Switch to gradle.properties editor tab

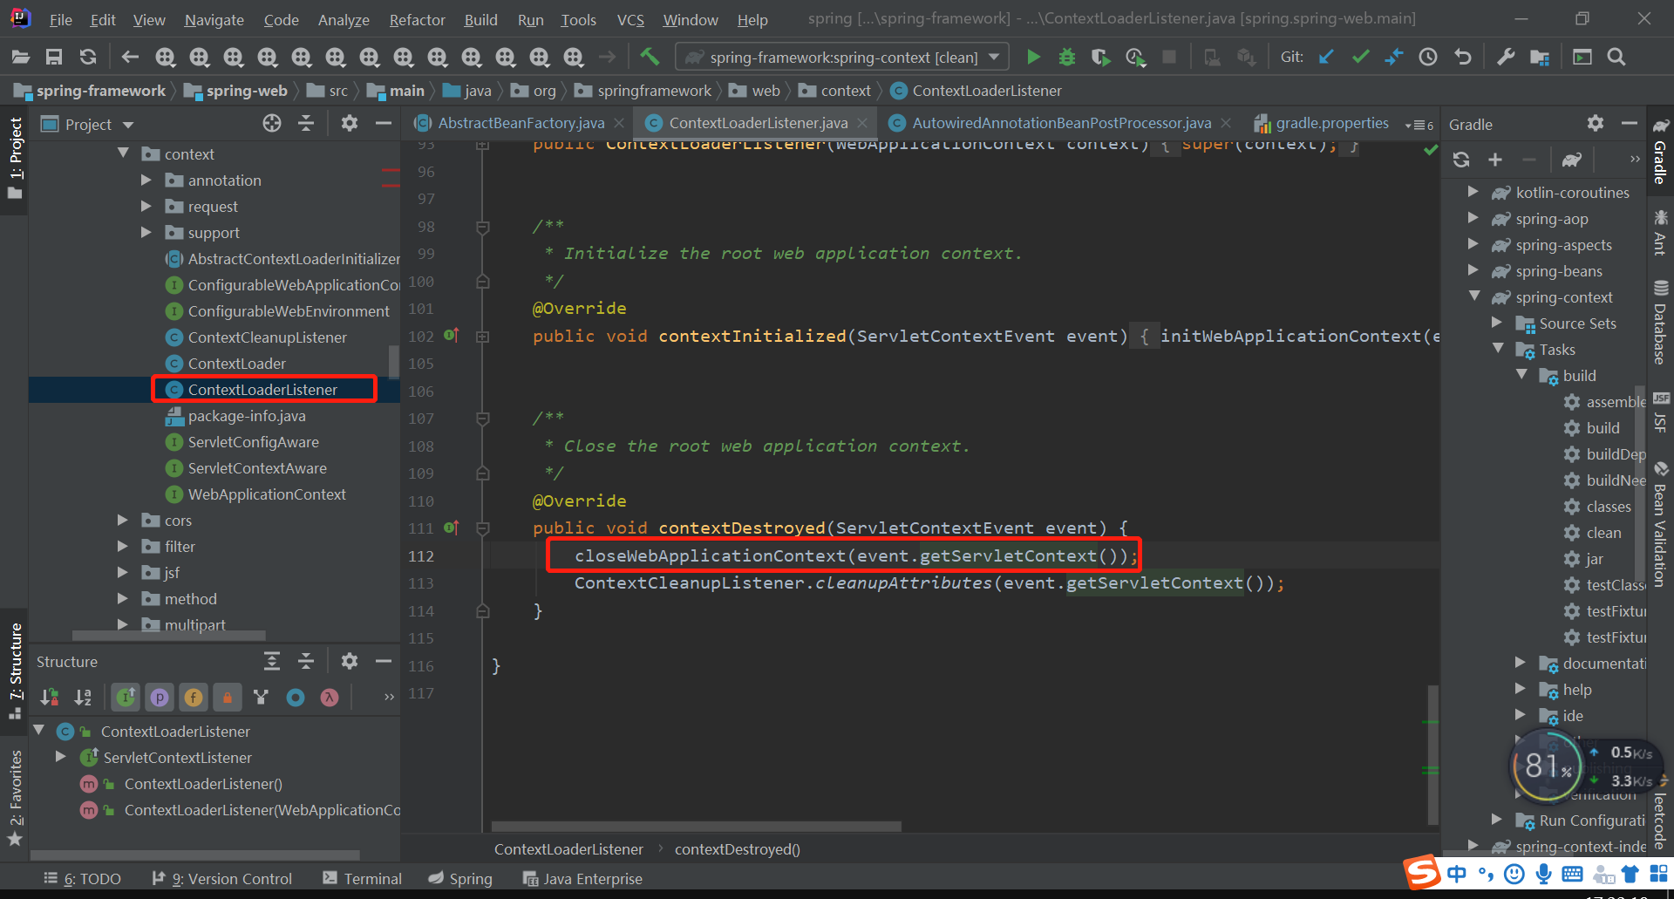coord(1322,124)
